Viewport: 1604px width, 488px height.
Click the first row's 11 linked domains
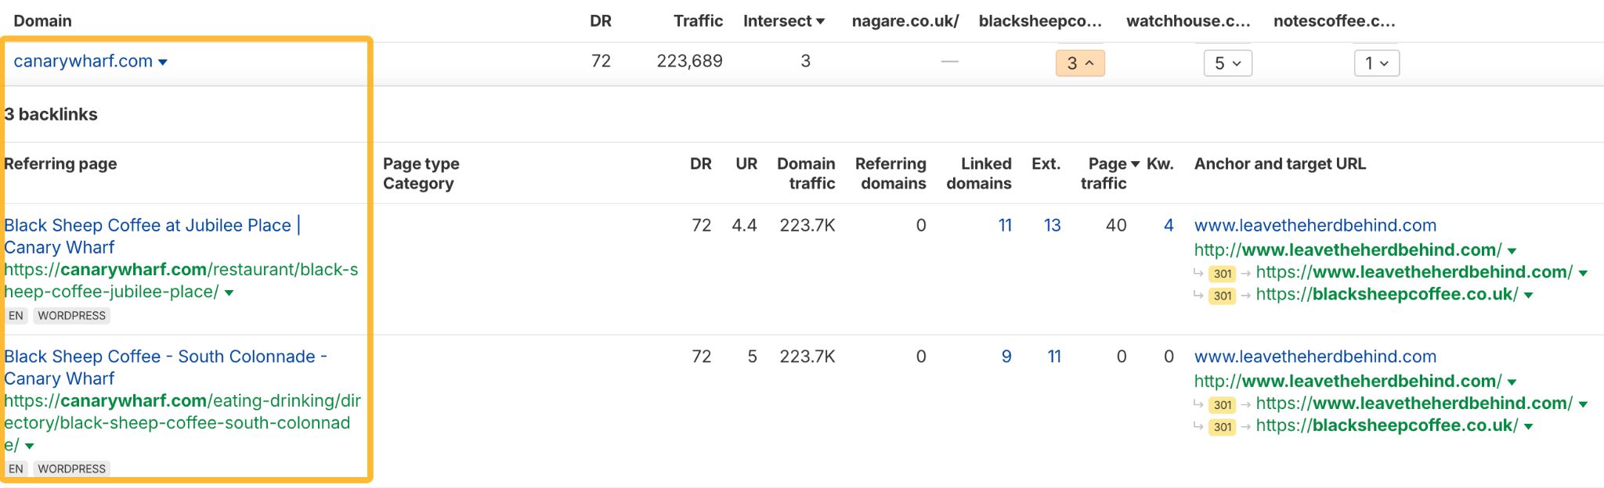pyautogui.click(x=1005, y=225)
